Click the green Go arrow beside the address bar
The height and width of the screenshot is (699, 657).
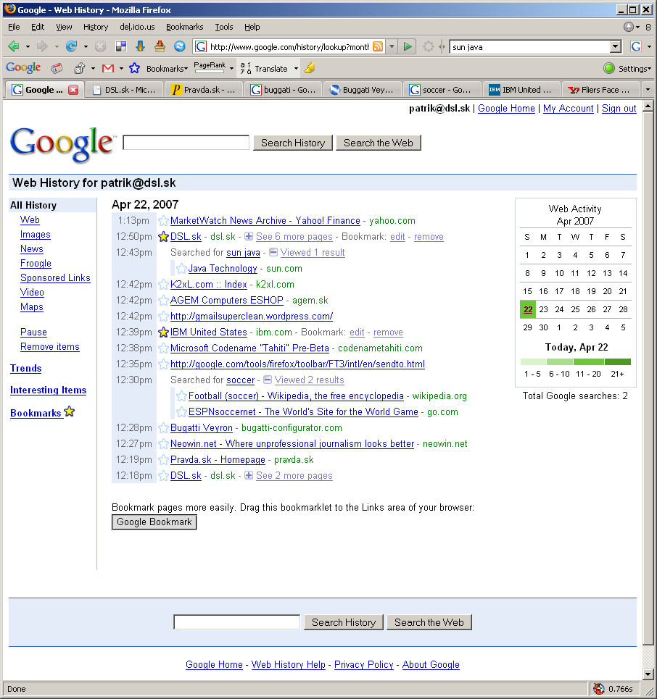(x=407, y=46)
